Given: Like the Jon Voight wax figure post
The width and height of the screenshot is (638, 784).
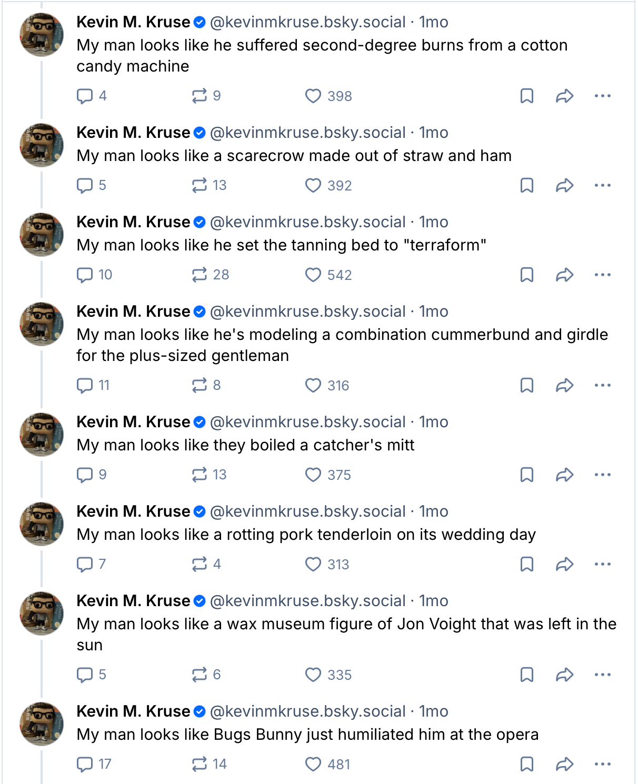Looking at the screenshot, I should (x=313, y=675).
